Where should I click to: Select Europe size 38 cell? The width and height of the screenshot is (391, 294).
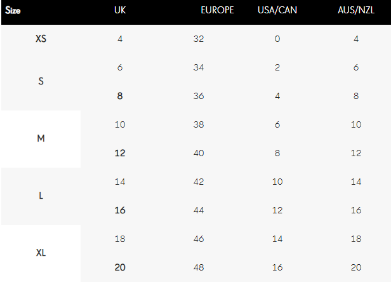199,124
